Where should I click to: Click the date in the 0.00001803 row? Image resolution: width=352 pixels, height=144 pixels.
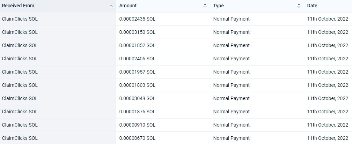click(x=328, y=85)
